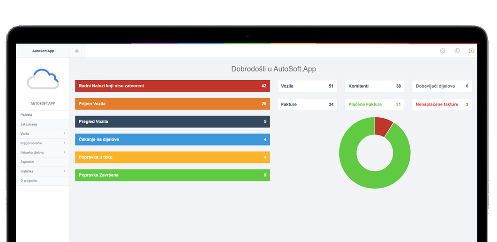
Task: Click the AUTOSOFT.APP label under logo
Action: pos(43,103)
